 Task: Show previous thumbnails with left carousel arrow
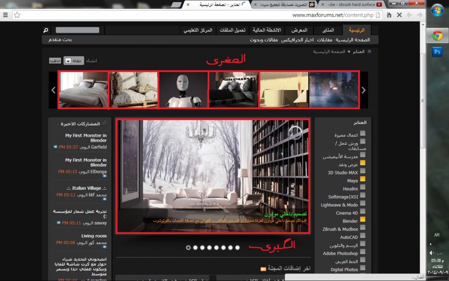53,90
